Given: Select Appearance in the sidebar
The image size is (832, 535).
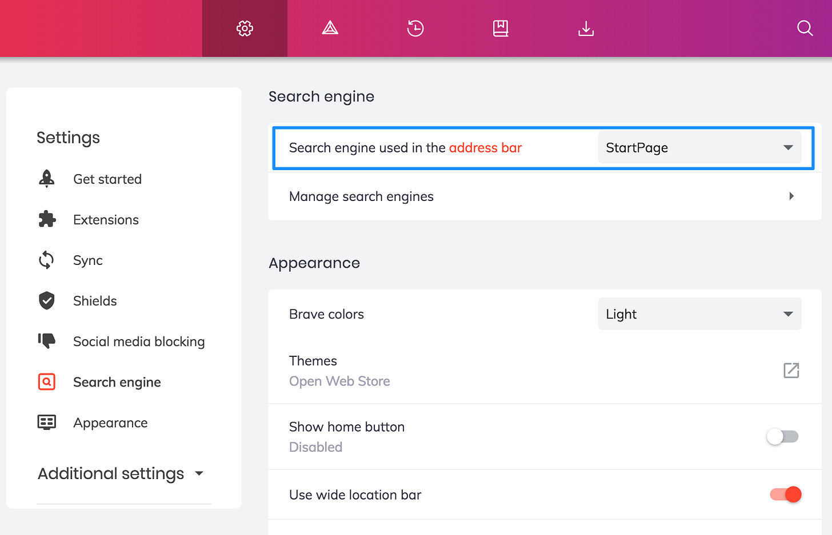Looking at the screenshot, I should [x=110, y=423].
